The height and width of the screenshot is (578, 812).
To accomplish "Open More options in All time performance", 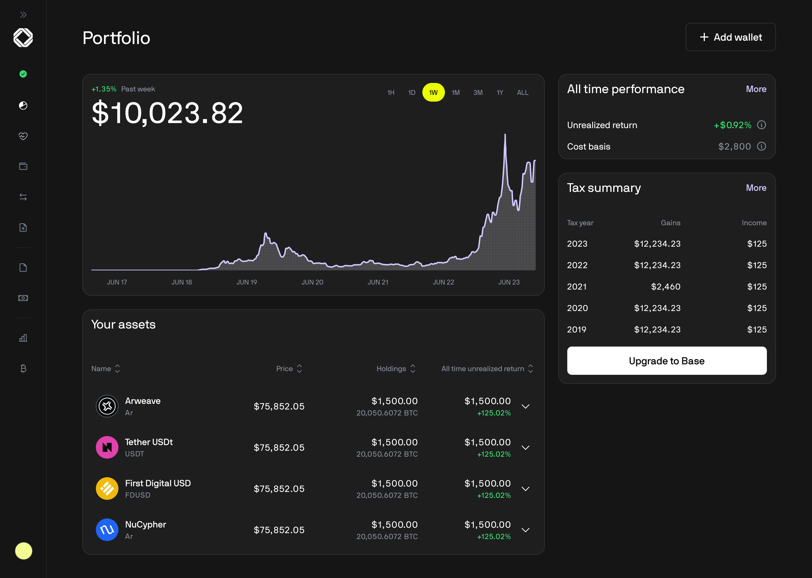I will 756,89.
